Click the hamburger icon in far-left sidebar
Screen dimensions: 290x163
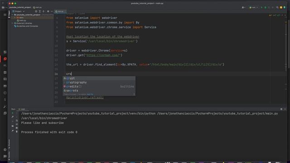(x=5, y=15)
